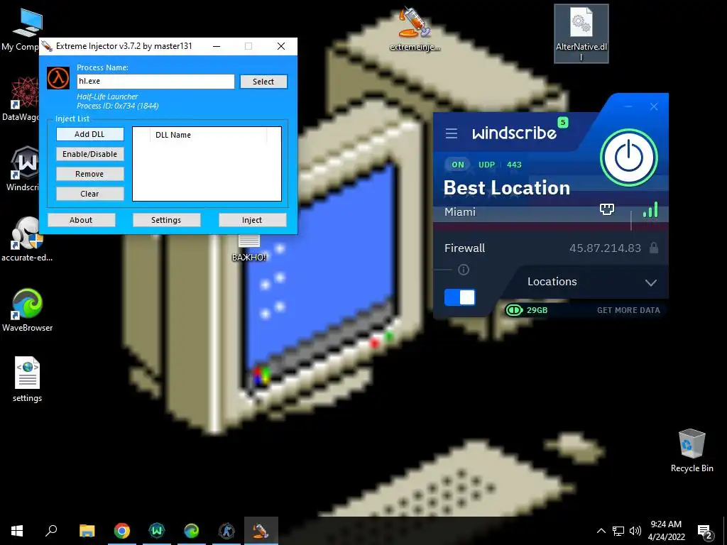Click the 29GB data remaining indicator
Screen dimensions: 727x545
pyautogui.click(x=527, y=310)
